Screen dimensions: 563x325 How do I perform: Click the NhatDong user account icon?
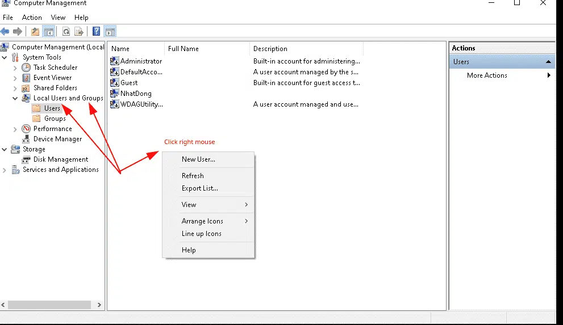pyautogui.click(x=115, y=93)
